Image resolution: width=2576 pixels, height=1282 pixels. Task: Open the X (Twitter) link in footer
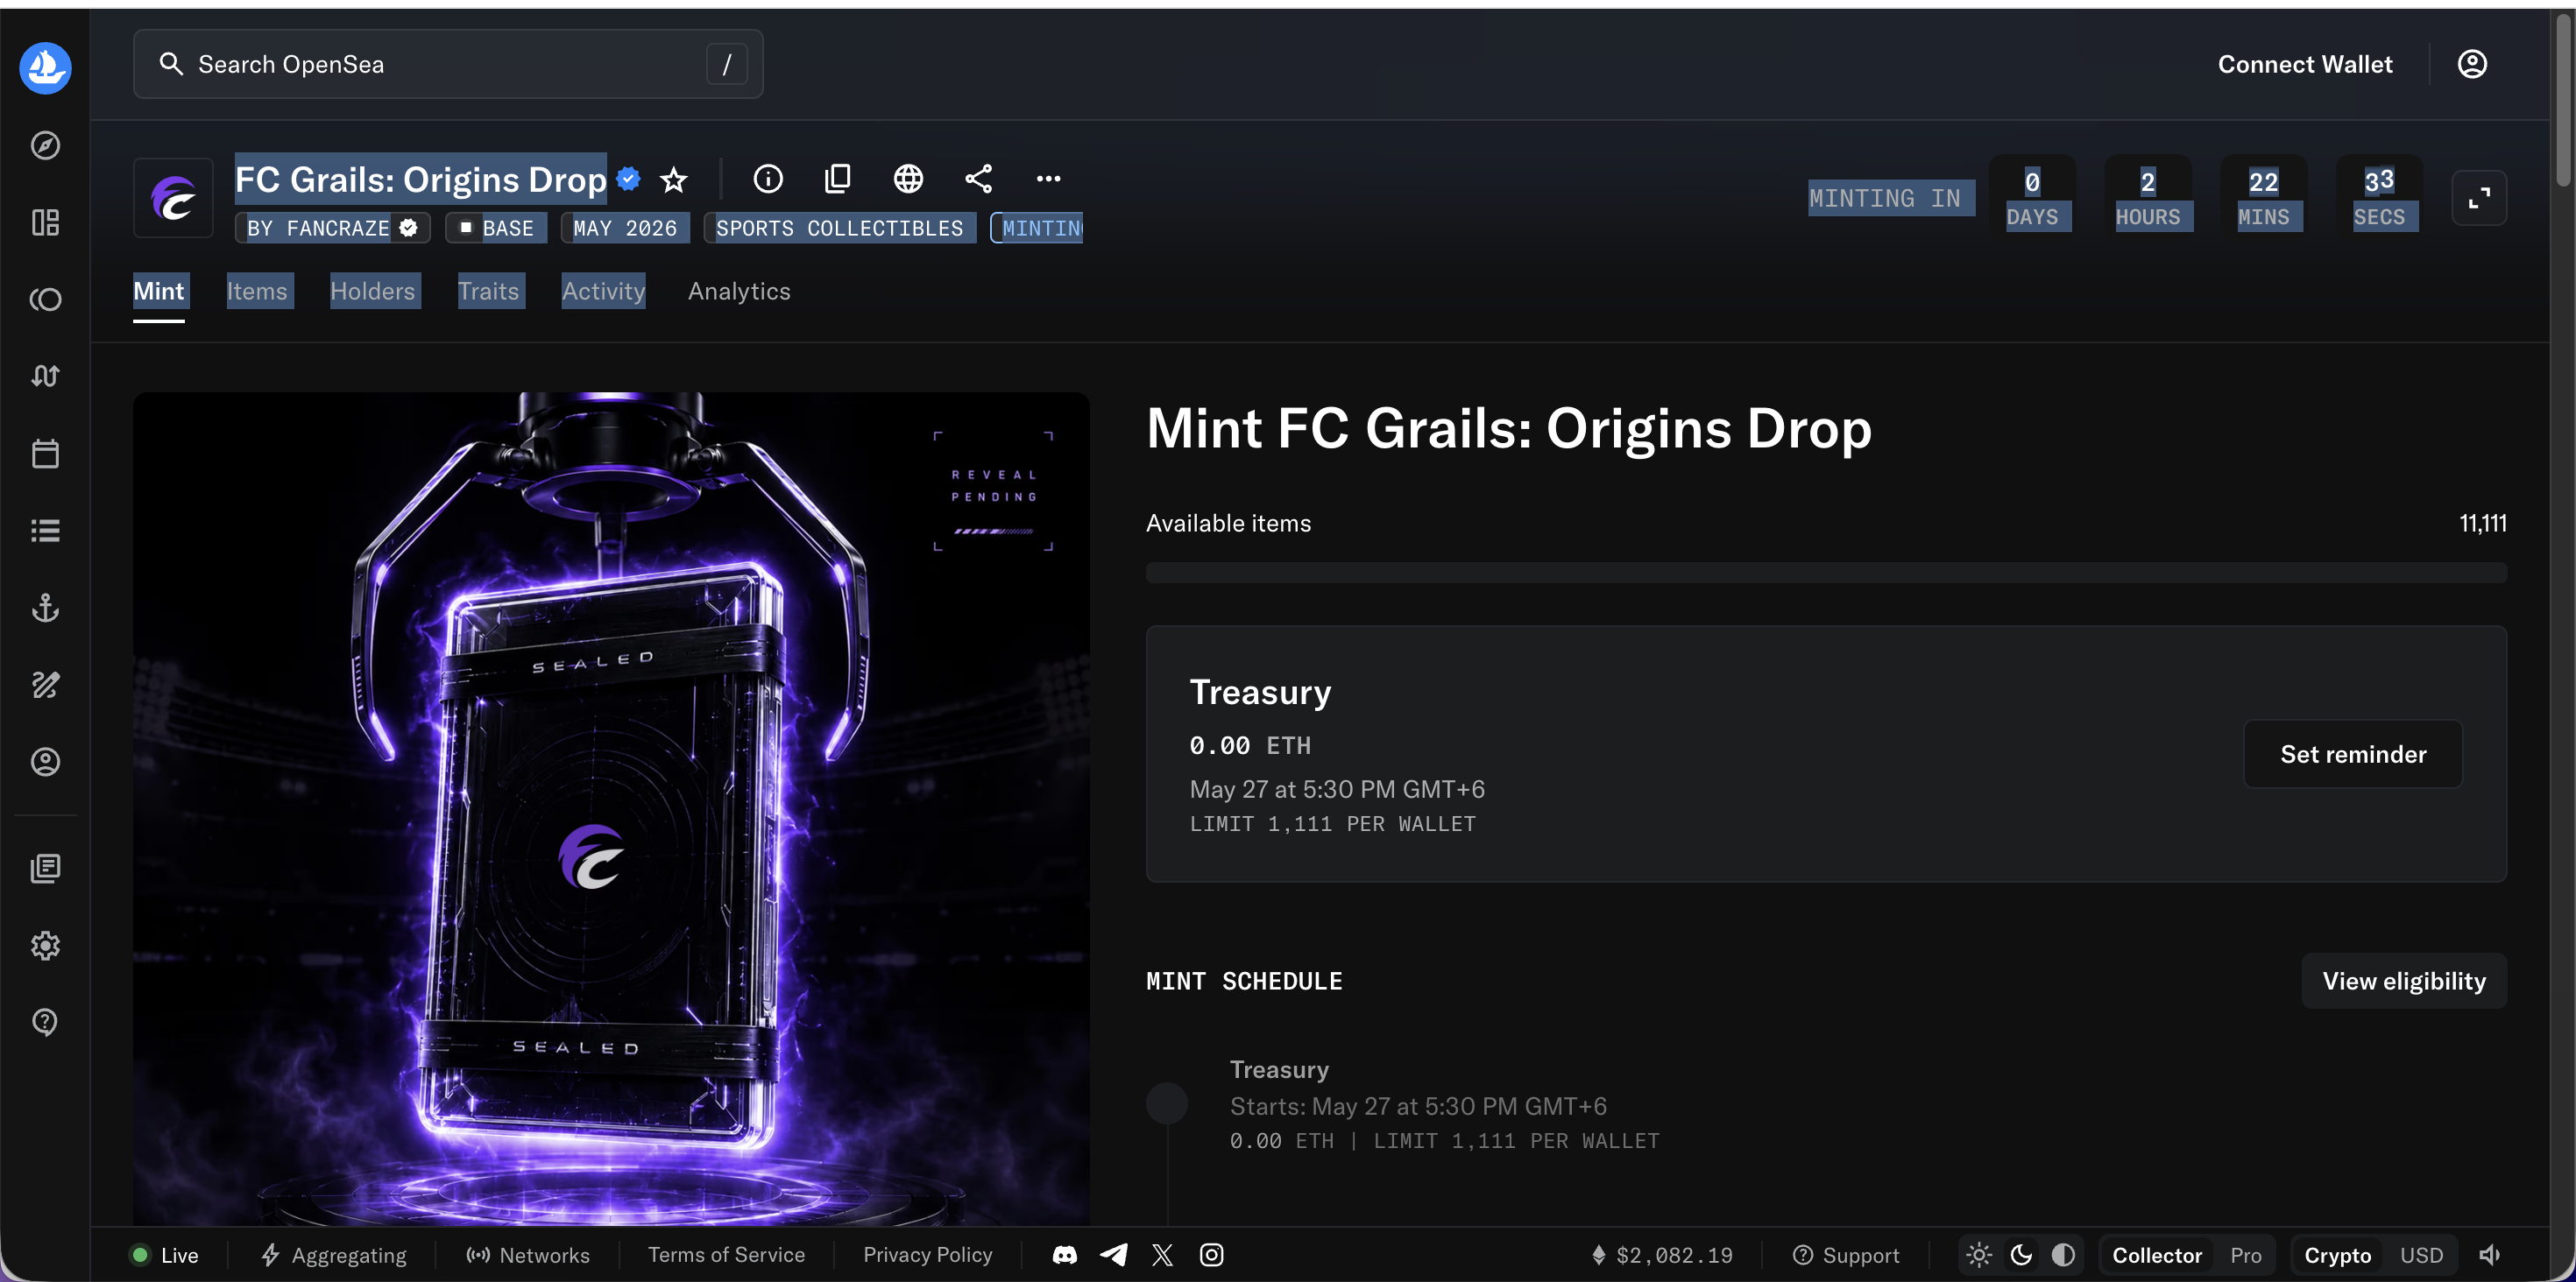coord(1162,1255)
